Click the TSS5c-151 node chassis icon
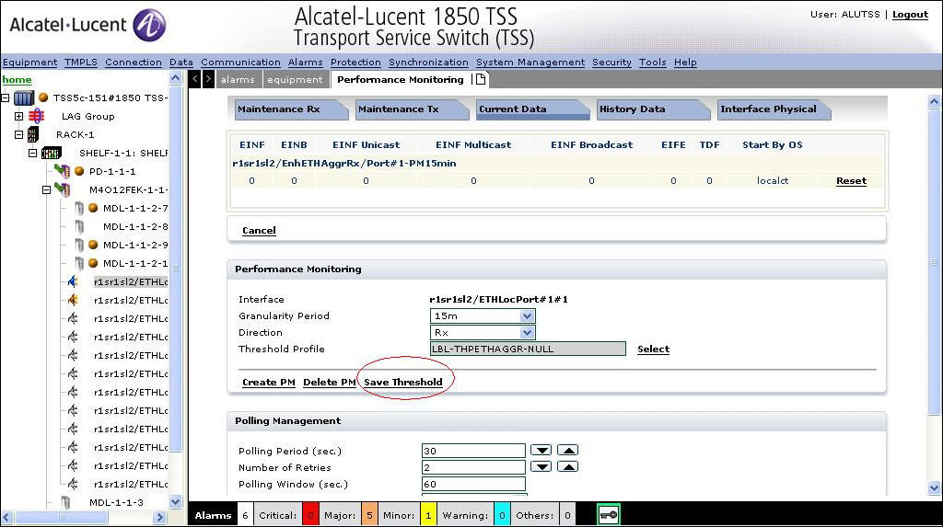 (24, 97)
